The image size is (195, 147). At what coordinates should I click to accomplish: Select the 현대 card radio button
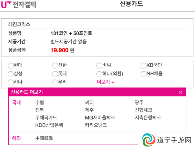(11, 65)
